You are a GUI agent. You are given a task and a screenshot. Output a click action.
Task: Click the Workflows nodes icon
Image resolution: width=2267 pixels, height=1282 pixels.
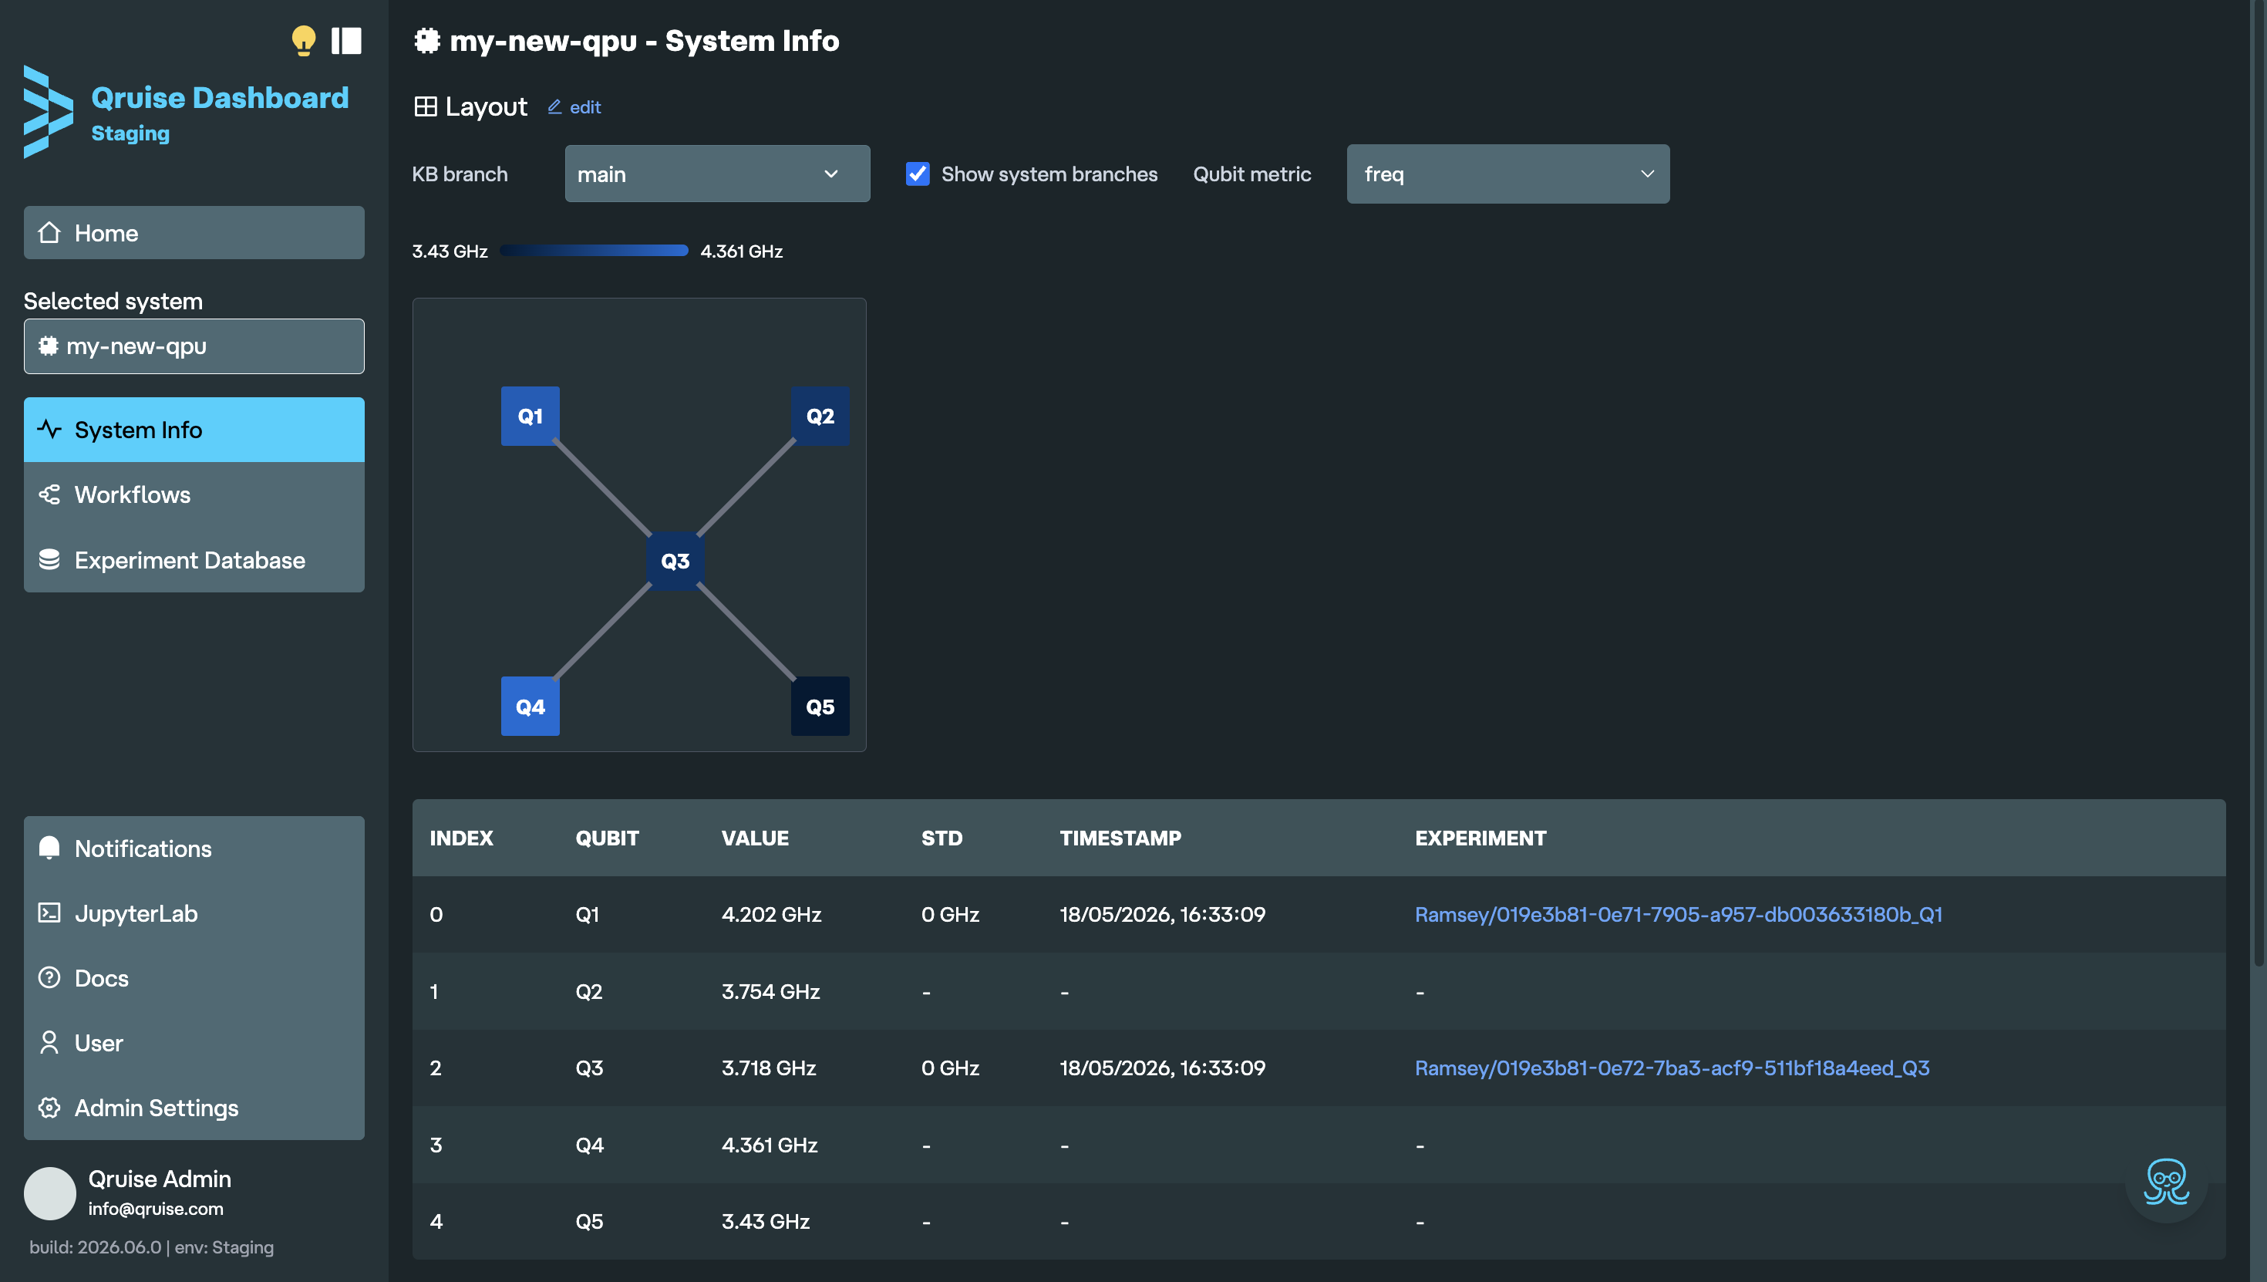49,495
